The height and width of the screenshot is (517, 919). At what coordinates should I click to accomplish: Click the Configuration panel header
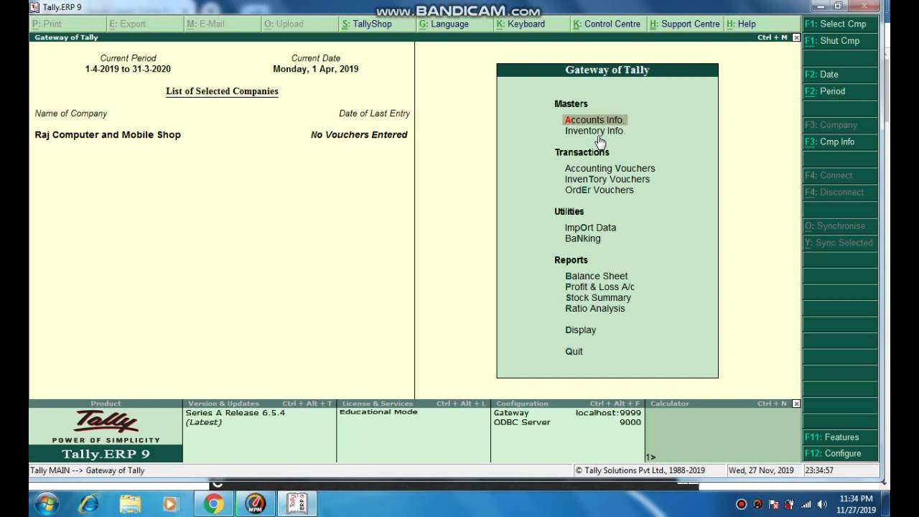click(x=567, y=404)
